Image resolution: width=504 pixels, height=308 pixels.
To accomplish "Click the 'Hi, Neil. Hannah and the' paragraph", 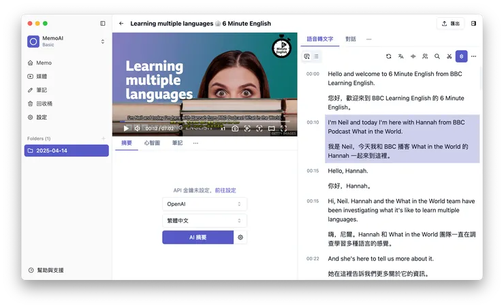I will pyautogui.click(x=401, y=210).
